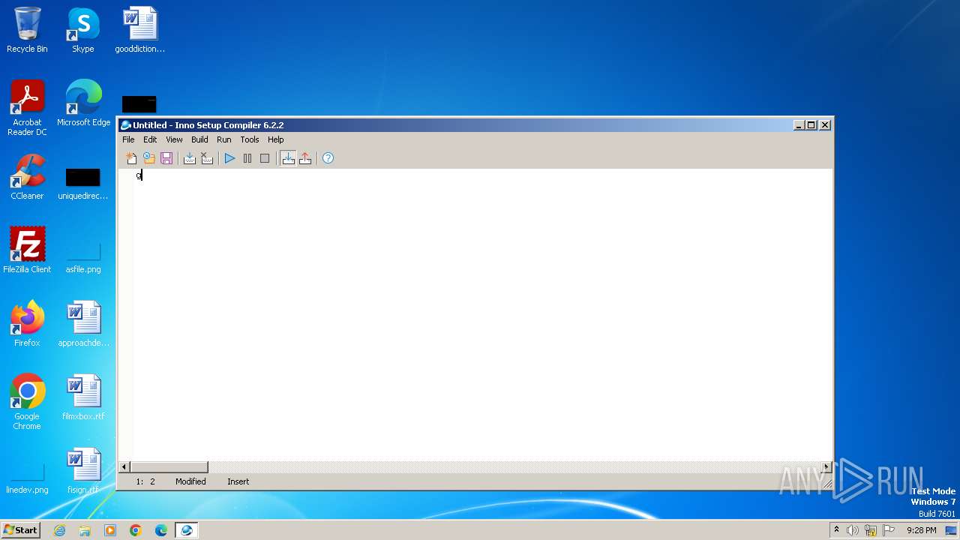
Task: Open the Tools menu
Action: 250,139
